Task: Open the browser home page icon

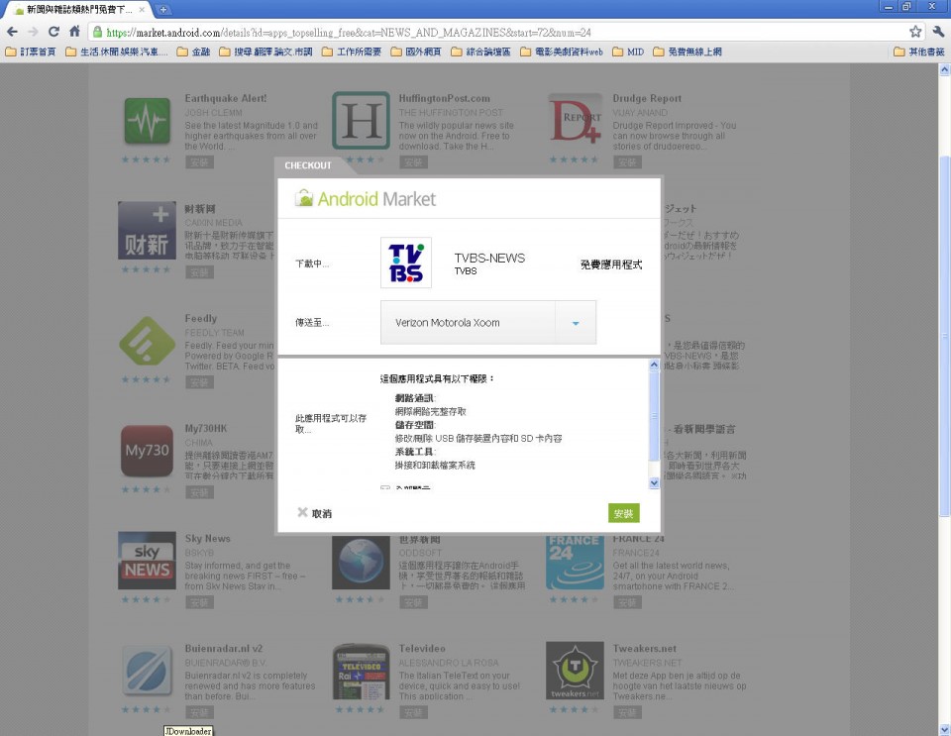Action: pyautogui.click(x=74, y=32)
